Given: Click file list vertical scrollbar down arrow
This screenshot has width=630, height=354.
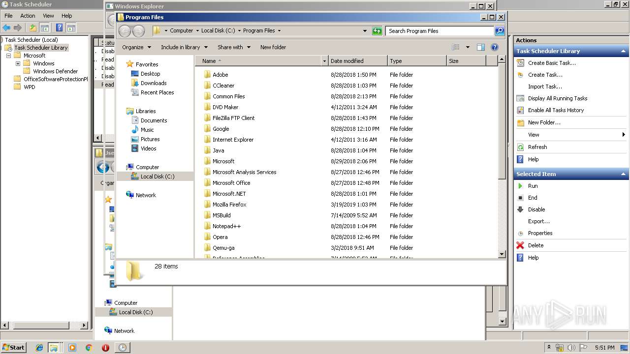Looking at the screenshot, I should point(502,254).
